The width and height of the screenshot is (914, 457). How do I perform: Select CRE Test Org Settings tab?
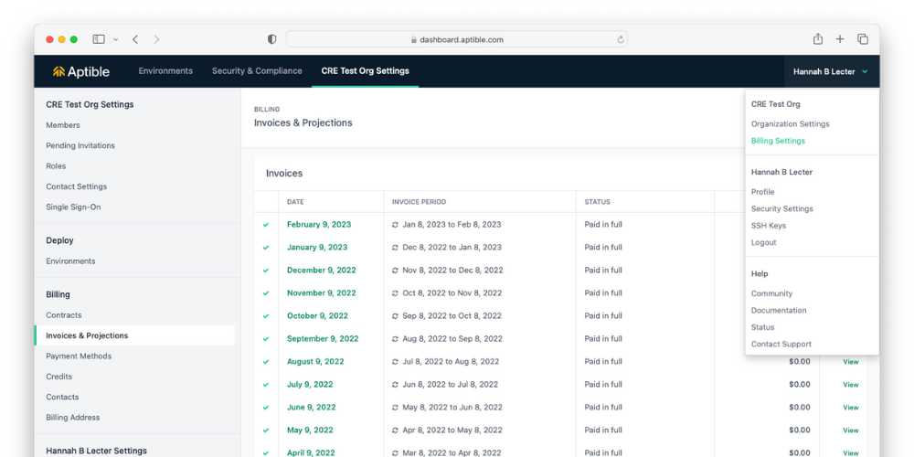point(365,71)
